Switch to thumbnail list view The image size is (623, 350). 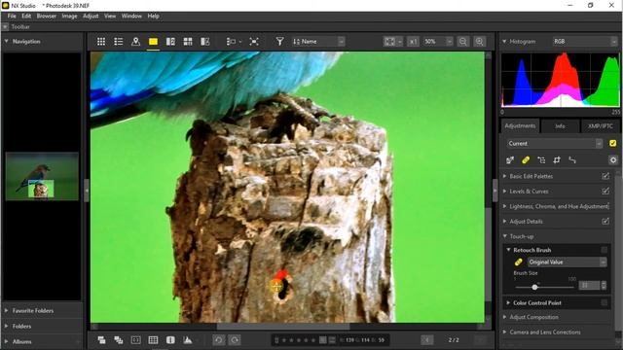click(x=119, y=41)
